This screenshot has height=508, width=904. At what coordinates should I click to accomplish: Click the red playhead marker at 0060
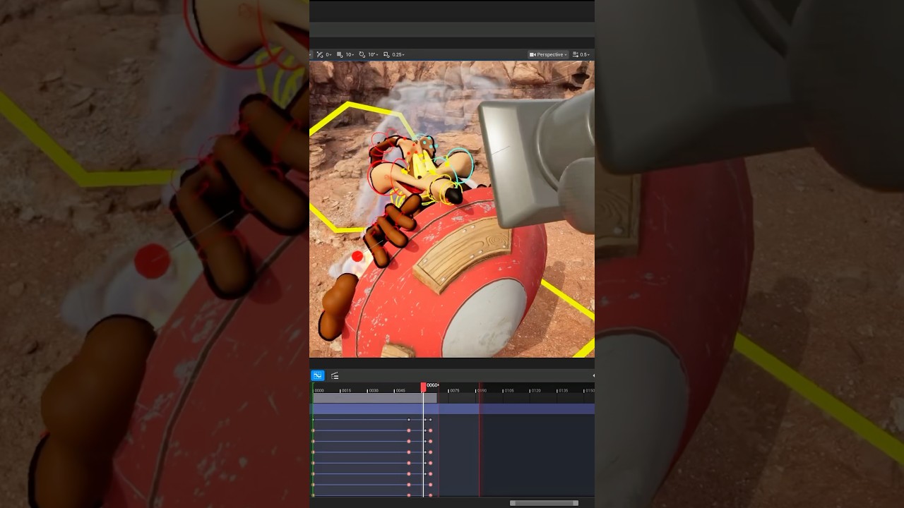click(x=424, y=386)
